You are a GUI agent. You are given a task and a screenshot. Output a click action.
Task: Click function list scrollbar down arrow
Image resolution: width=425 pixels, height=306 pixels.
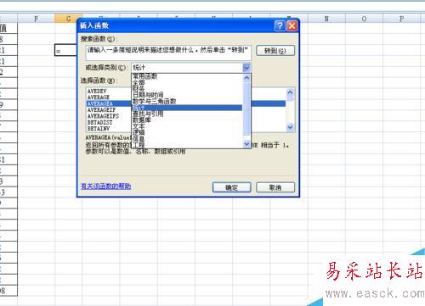click(x=290, y=127)
